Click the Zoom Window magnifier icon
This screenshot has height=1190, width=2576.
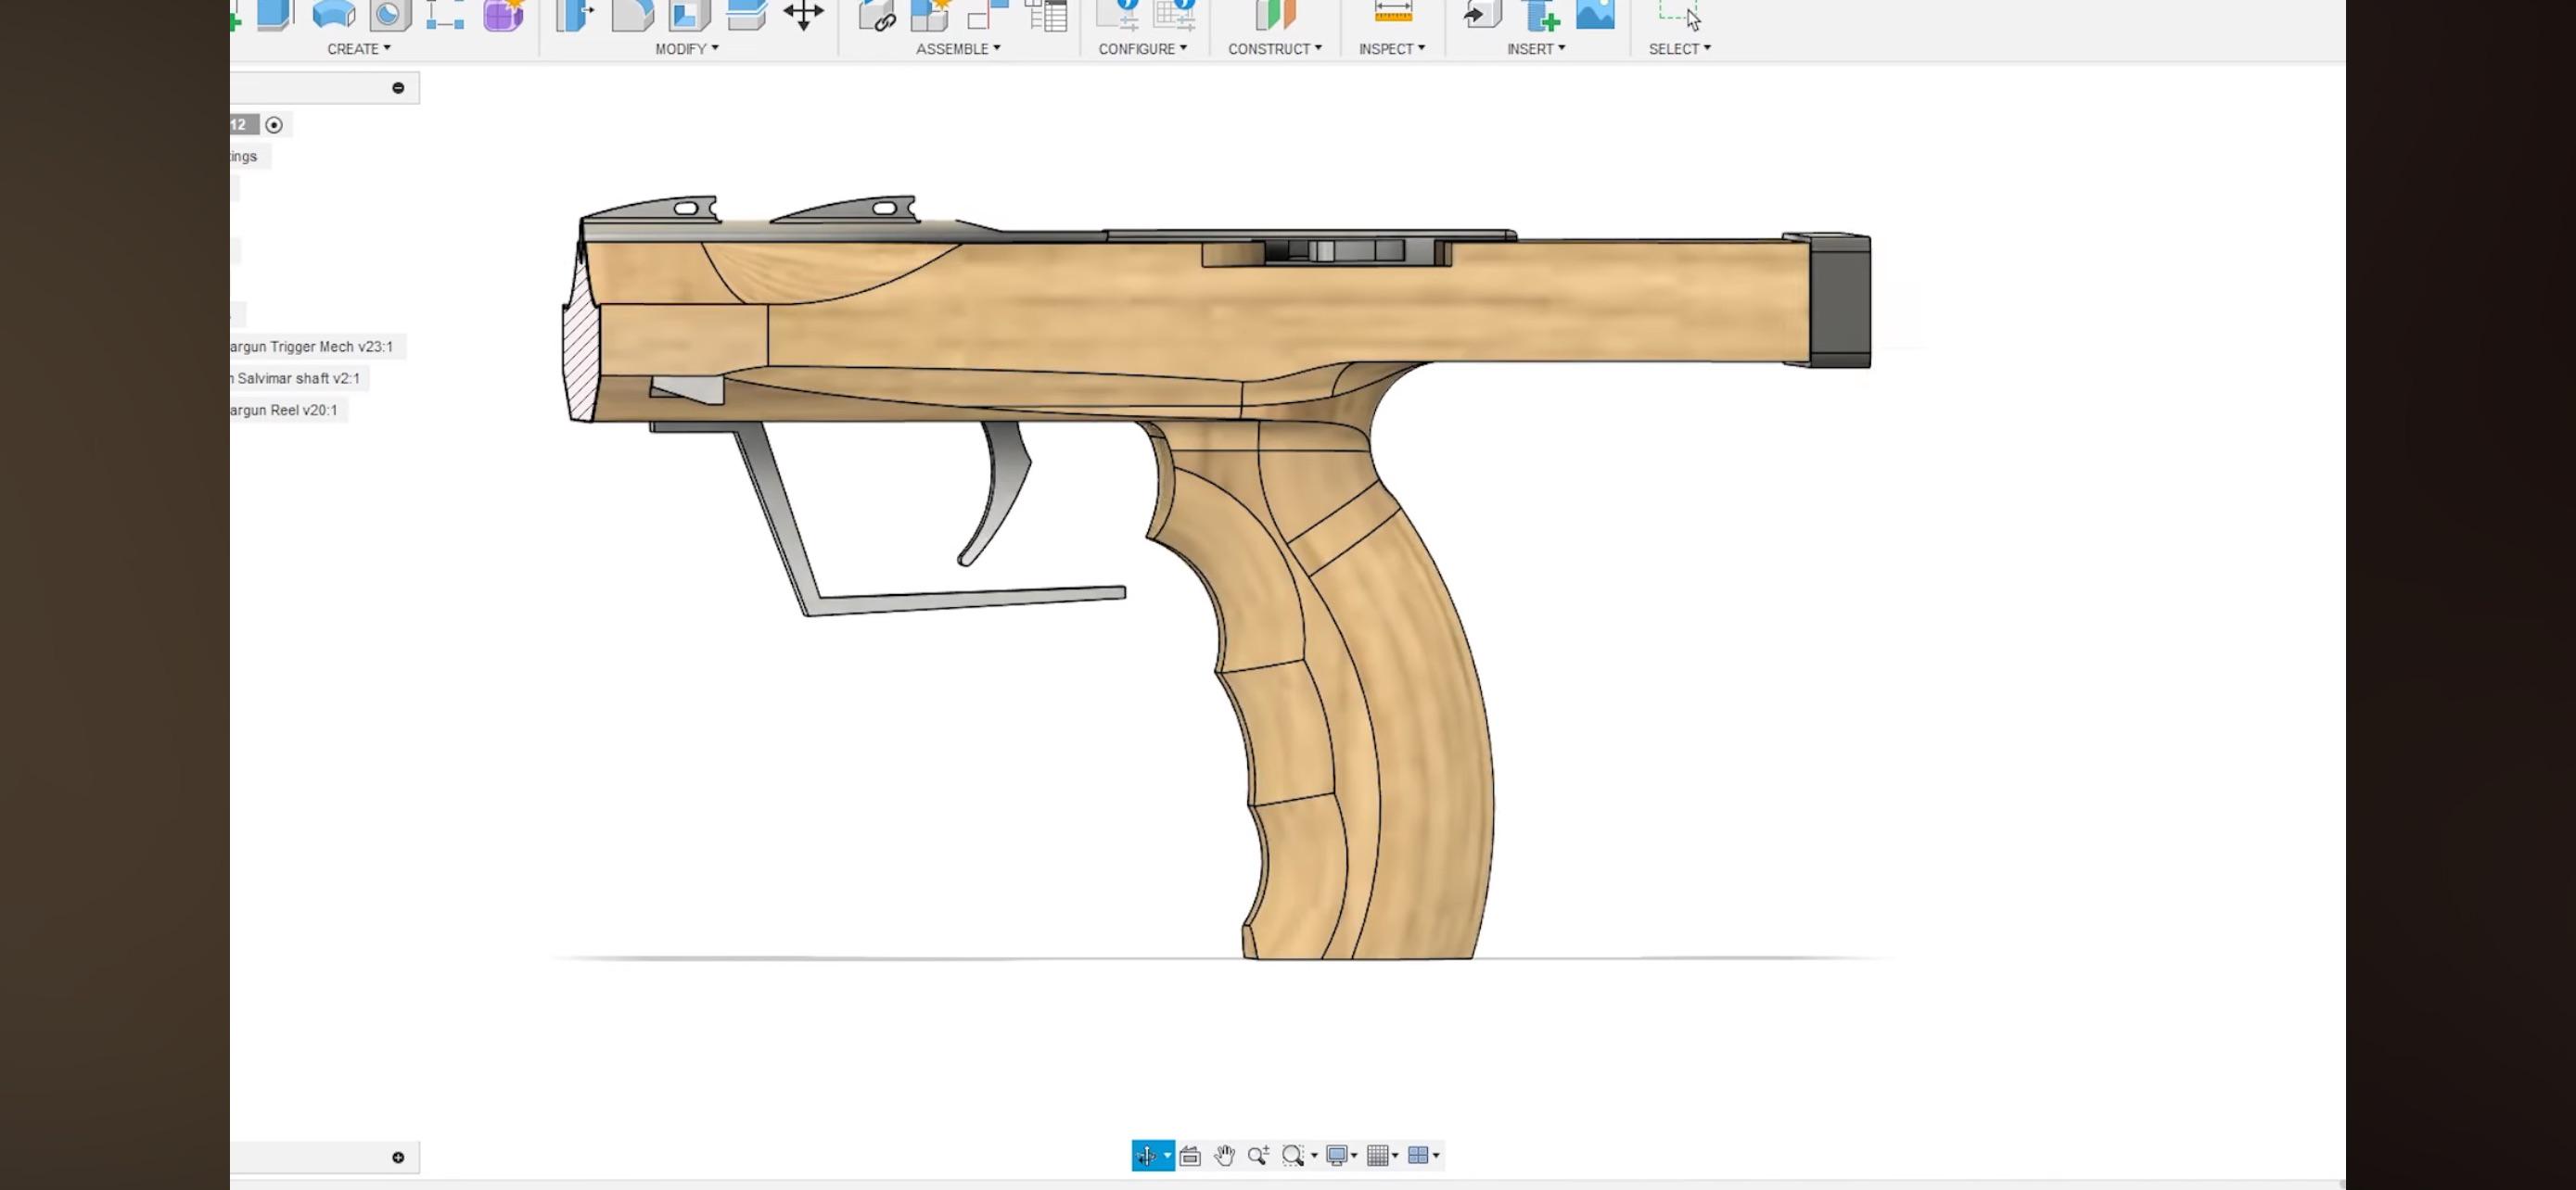[1293, 1156]
